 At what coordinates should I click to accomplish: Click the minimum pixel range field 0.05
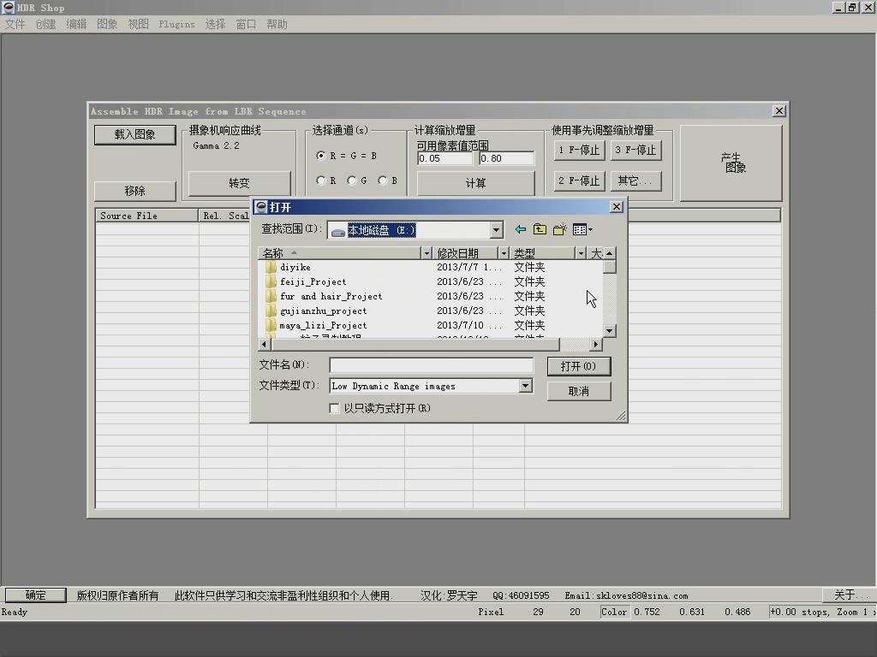pos(445,158)
